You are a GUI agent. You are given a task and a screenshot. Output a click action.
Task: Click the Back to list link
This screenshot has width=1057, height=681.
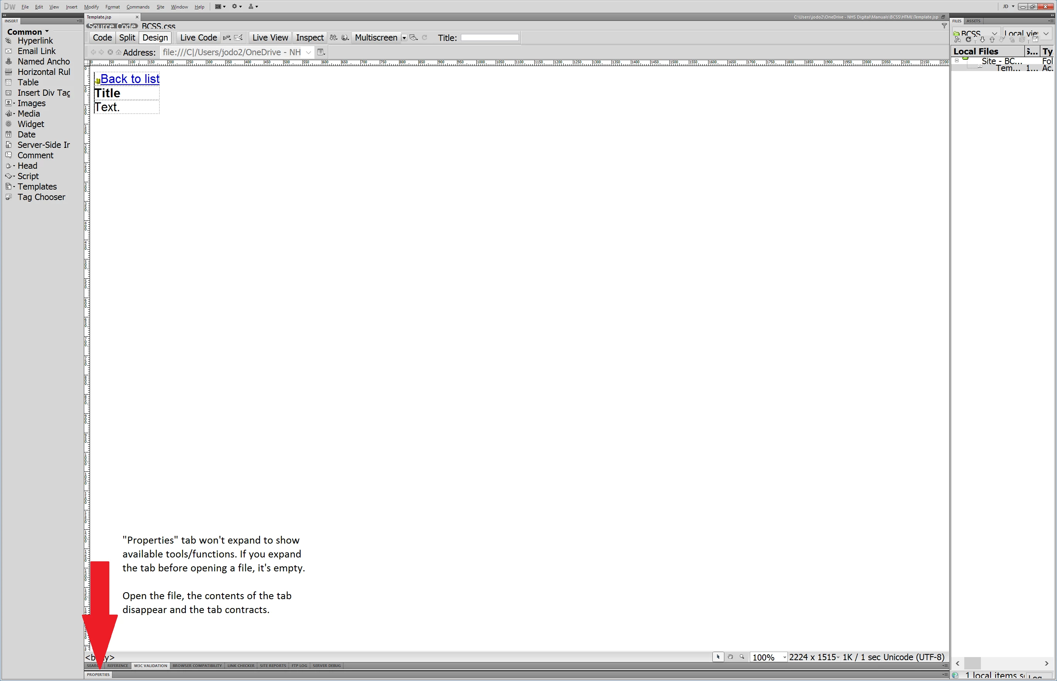(x=130, y=79)
